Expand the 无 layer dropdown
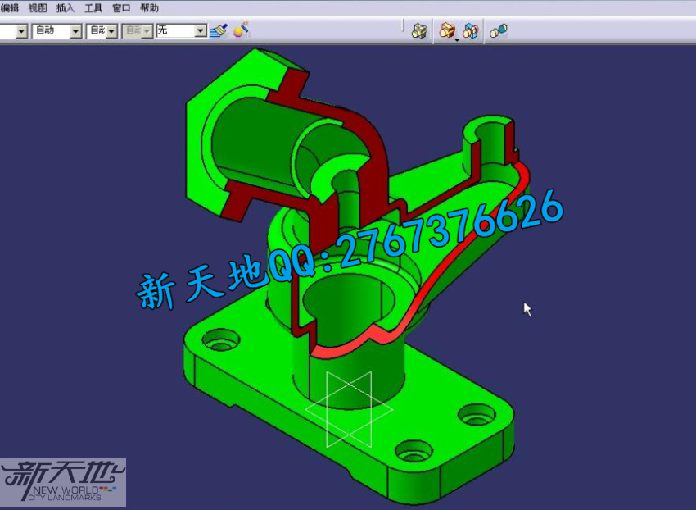Viewport: 696px width, 510px height. click(201, 30)
